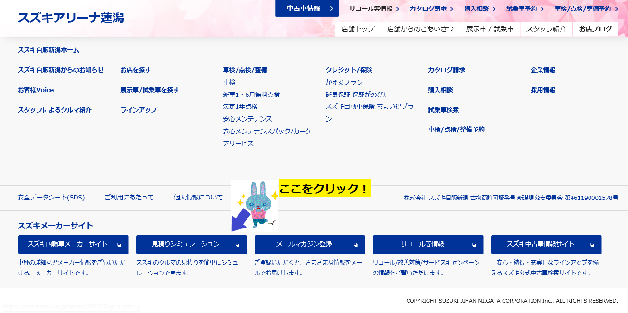Click the スズキ四輪車メーカーサイト button

(x=73, y=244)
